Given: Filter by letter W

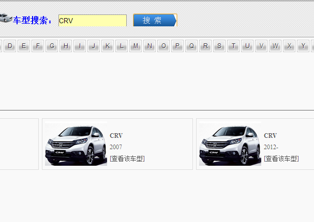Looking at the screenshot, I should (275, 46).
